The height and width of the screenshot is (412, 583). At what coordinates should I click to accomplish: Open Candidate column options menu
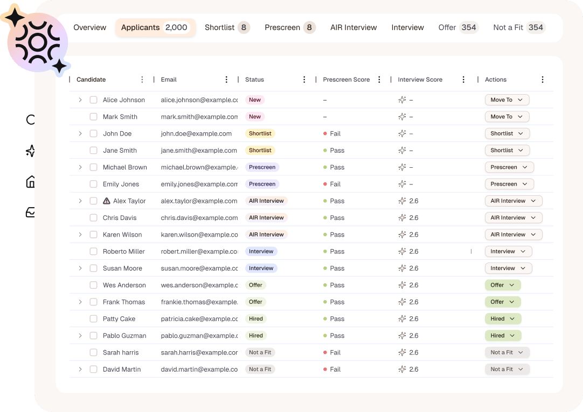click(142, 80)
